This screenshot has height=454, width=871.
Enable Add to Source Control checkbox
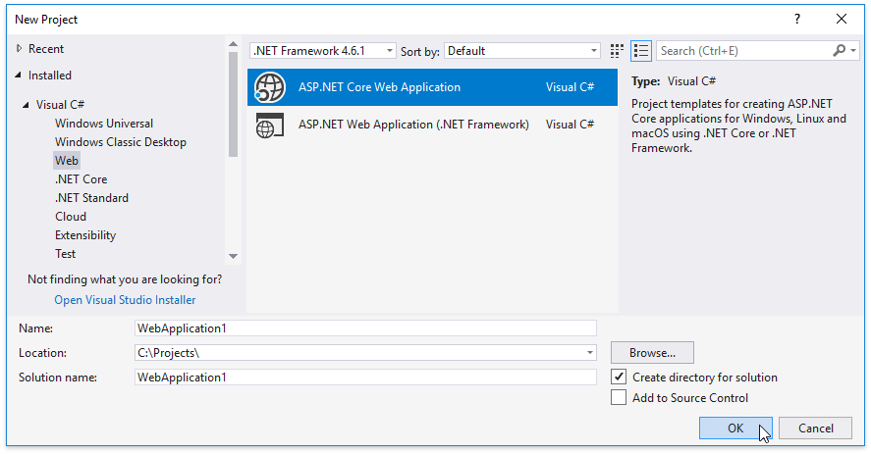click(619, 398)
